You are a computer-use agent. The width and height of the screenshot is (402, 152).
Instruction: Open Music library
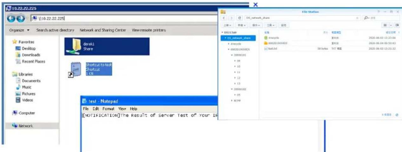23,87
